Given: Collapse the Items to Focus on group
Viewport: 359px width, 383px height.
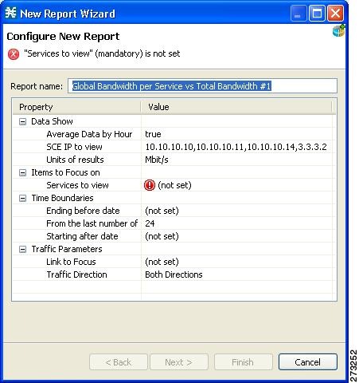Looking at the screenshot, I should [23, 172].
